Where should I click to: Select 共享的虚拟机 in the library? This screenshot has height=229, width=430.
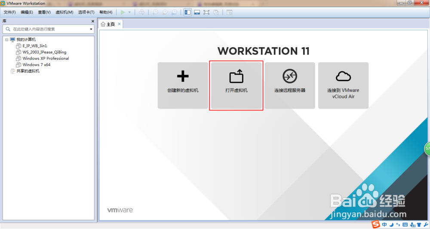(28, 71)
